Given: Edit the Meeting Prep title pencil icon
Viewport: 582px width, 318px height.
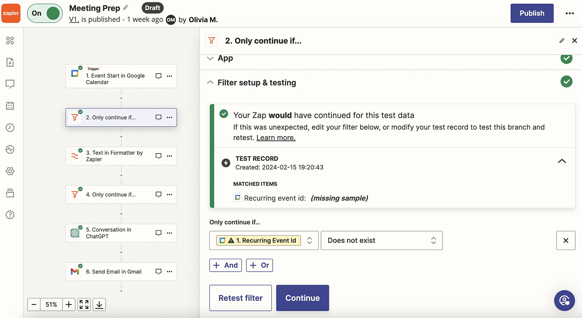Looking at the screenshot, I should point(126,8).
